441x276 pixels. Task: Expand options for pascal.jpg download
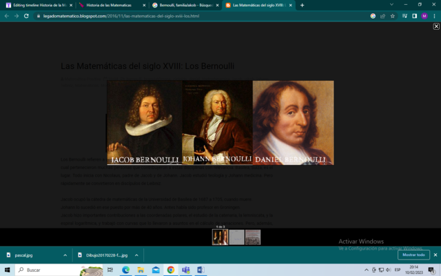coord(65,255)
